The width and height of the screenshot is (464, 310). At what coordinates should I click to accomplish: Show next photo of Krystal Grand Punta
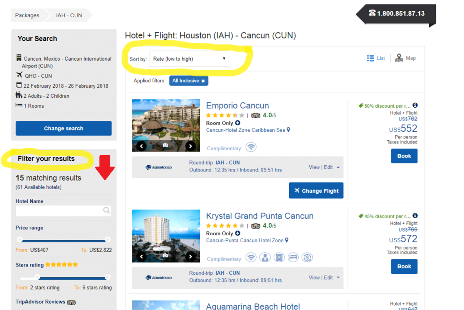(x=191, y=257)
